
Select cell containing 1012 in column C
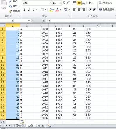point(41,72)
